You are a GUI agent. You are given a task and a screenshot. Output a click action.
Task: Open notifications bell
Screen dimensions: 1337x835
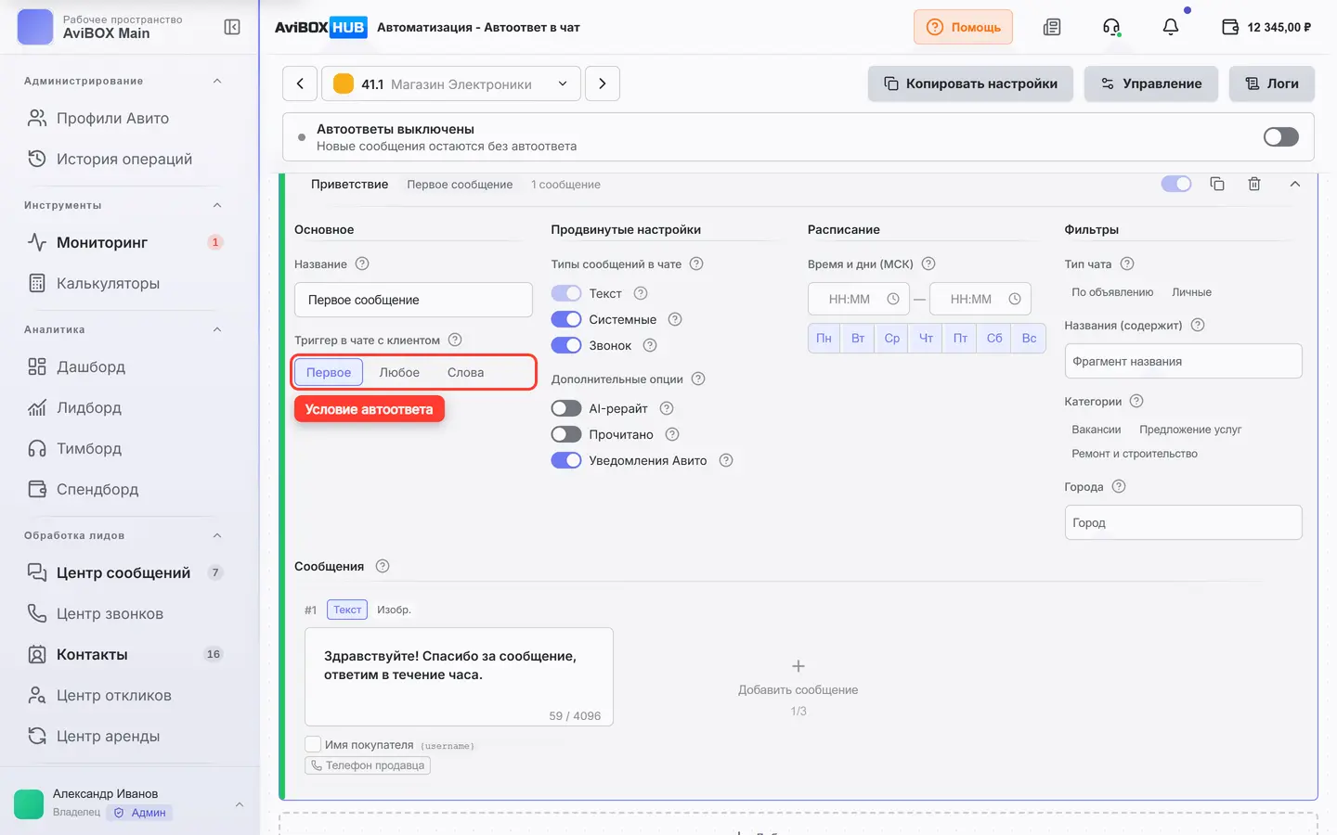pos(1171,27)
